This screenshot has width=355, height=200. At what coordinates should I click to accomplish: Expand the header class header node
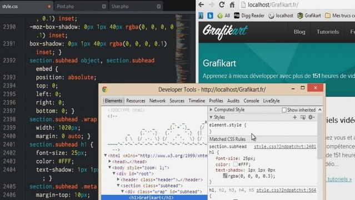(118, 179)
